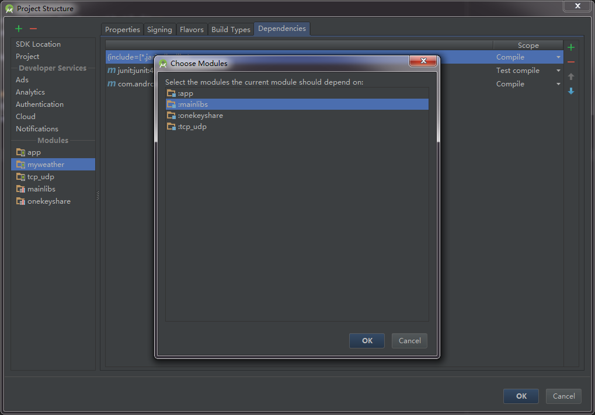This screenshot has width=595, height=415.
Task: Remove dependency with red minus icon
Action: (570, 62)
